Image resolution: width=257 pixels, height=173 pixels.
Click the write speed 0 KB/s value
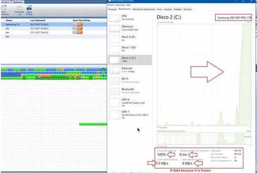187,163
